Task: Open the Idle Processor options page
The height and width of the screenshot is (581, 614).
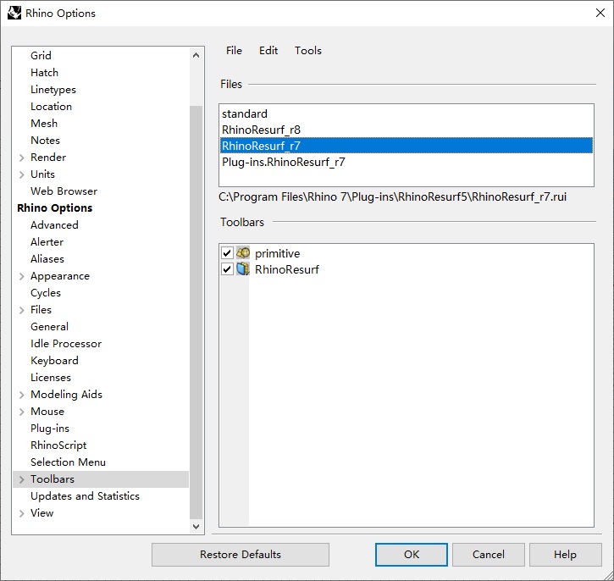Action: click(x=66, y=344)
